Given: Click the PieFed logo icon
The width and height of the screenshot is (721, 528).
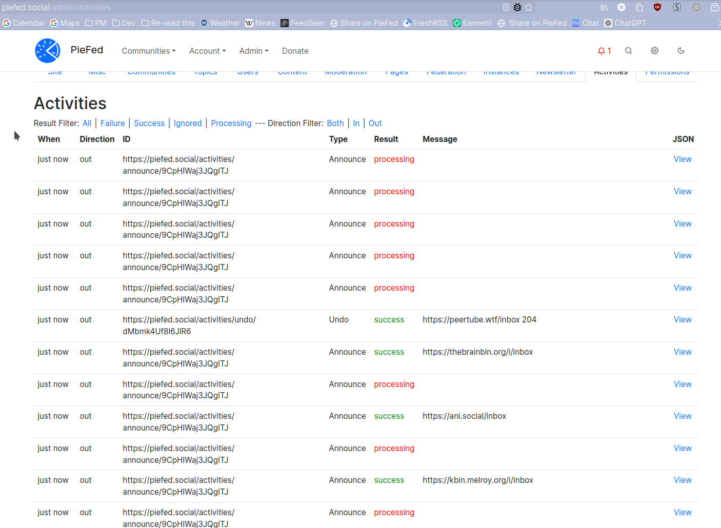Looking at the screenshot, I should tap(48, 51).
